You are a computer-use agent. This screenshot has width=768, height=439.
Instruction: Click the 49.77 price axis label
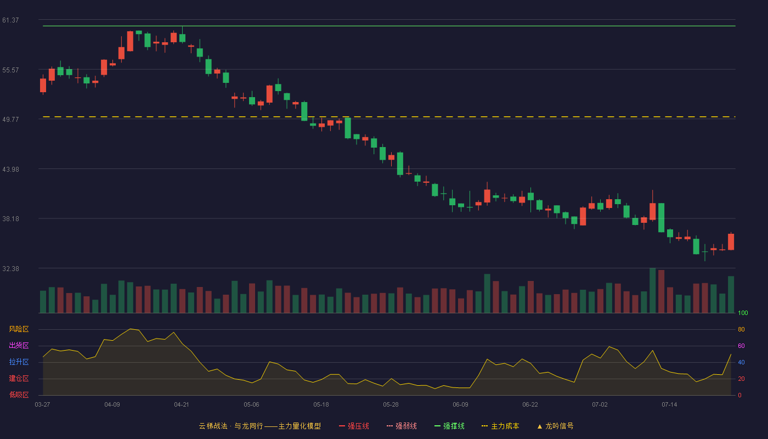10,119
